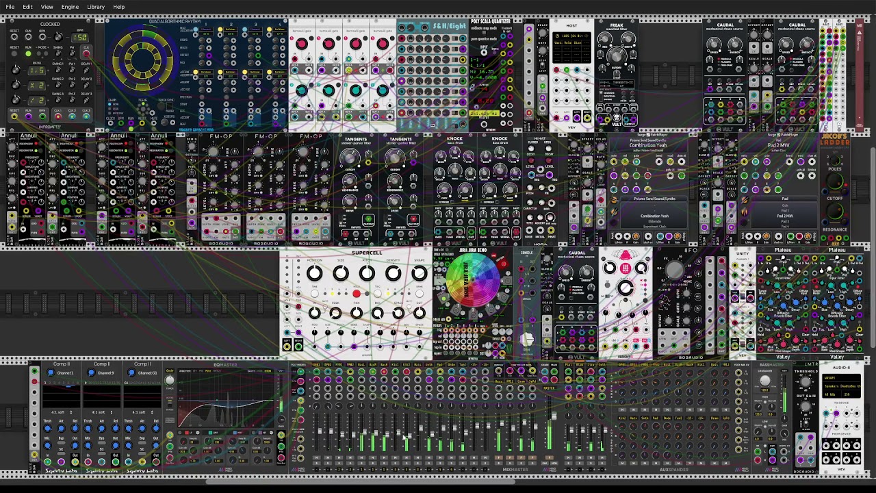Viewport: 876px width, 493px height.
Task: Click large center knob on pink Alright module
Action: 626,288
